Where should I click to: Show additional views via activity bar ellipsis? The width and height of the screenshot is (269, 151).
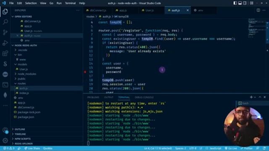click(5, 105)
